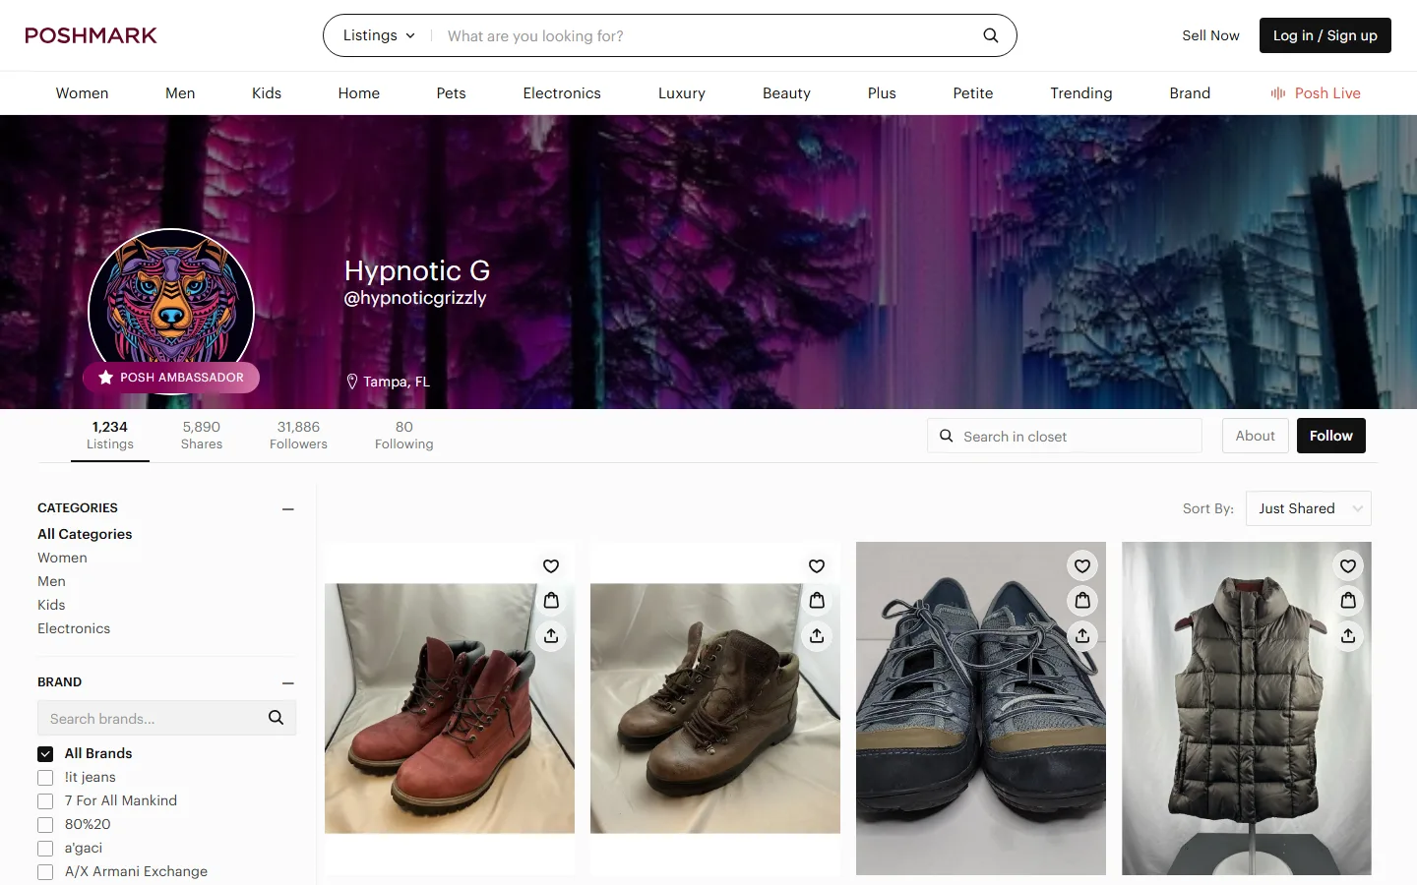Click Log in / Sign up
1417x885 pixels.
[x=1325, y=35]
